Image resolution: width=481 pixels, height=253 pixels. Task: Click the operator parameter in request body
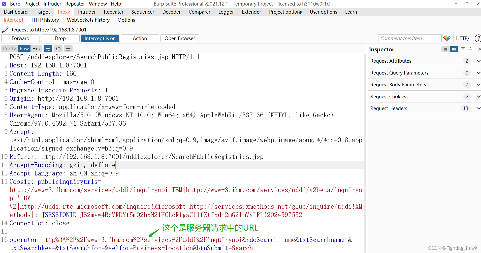pos(126,240)
